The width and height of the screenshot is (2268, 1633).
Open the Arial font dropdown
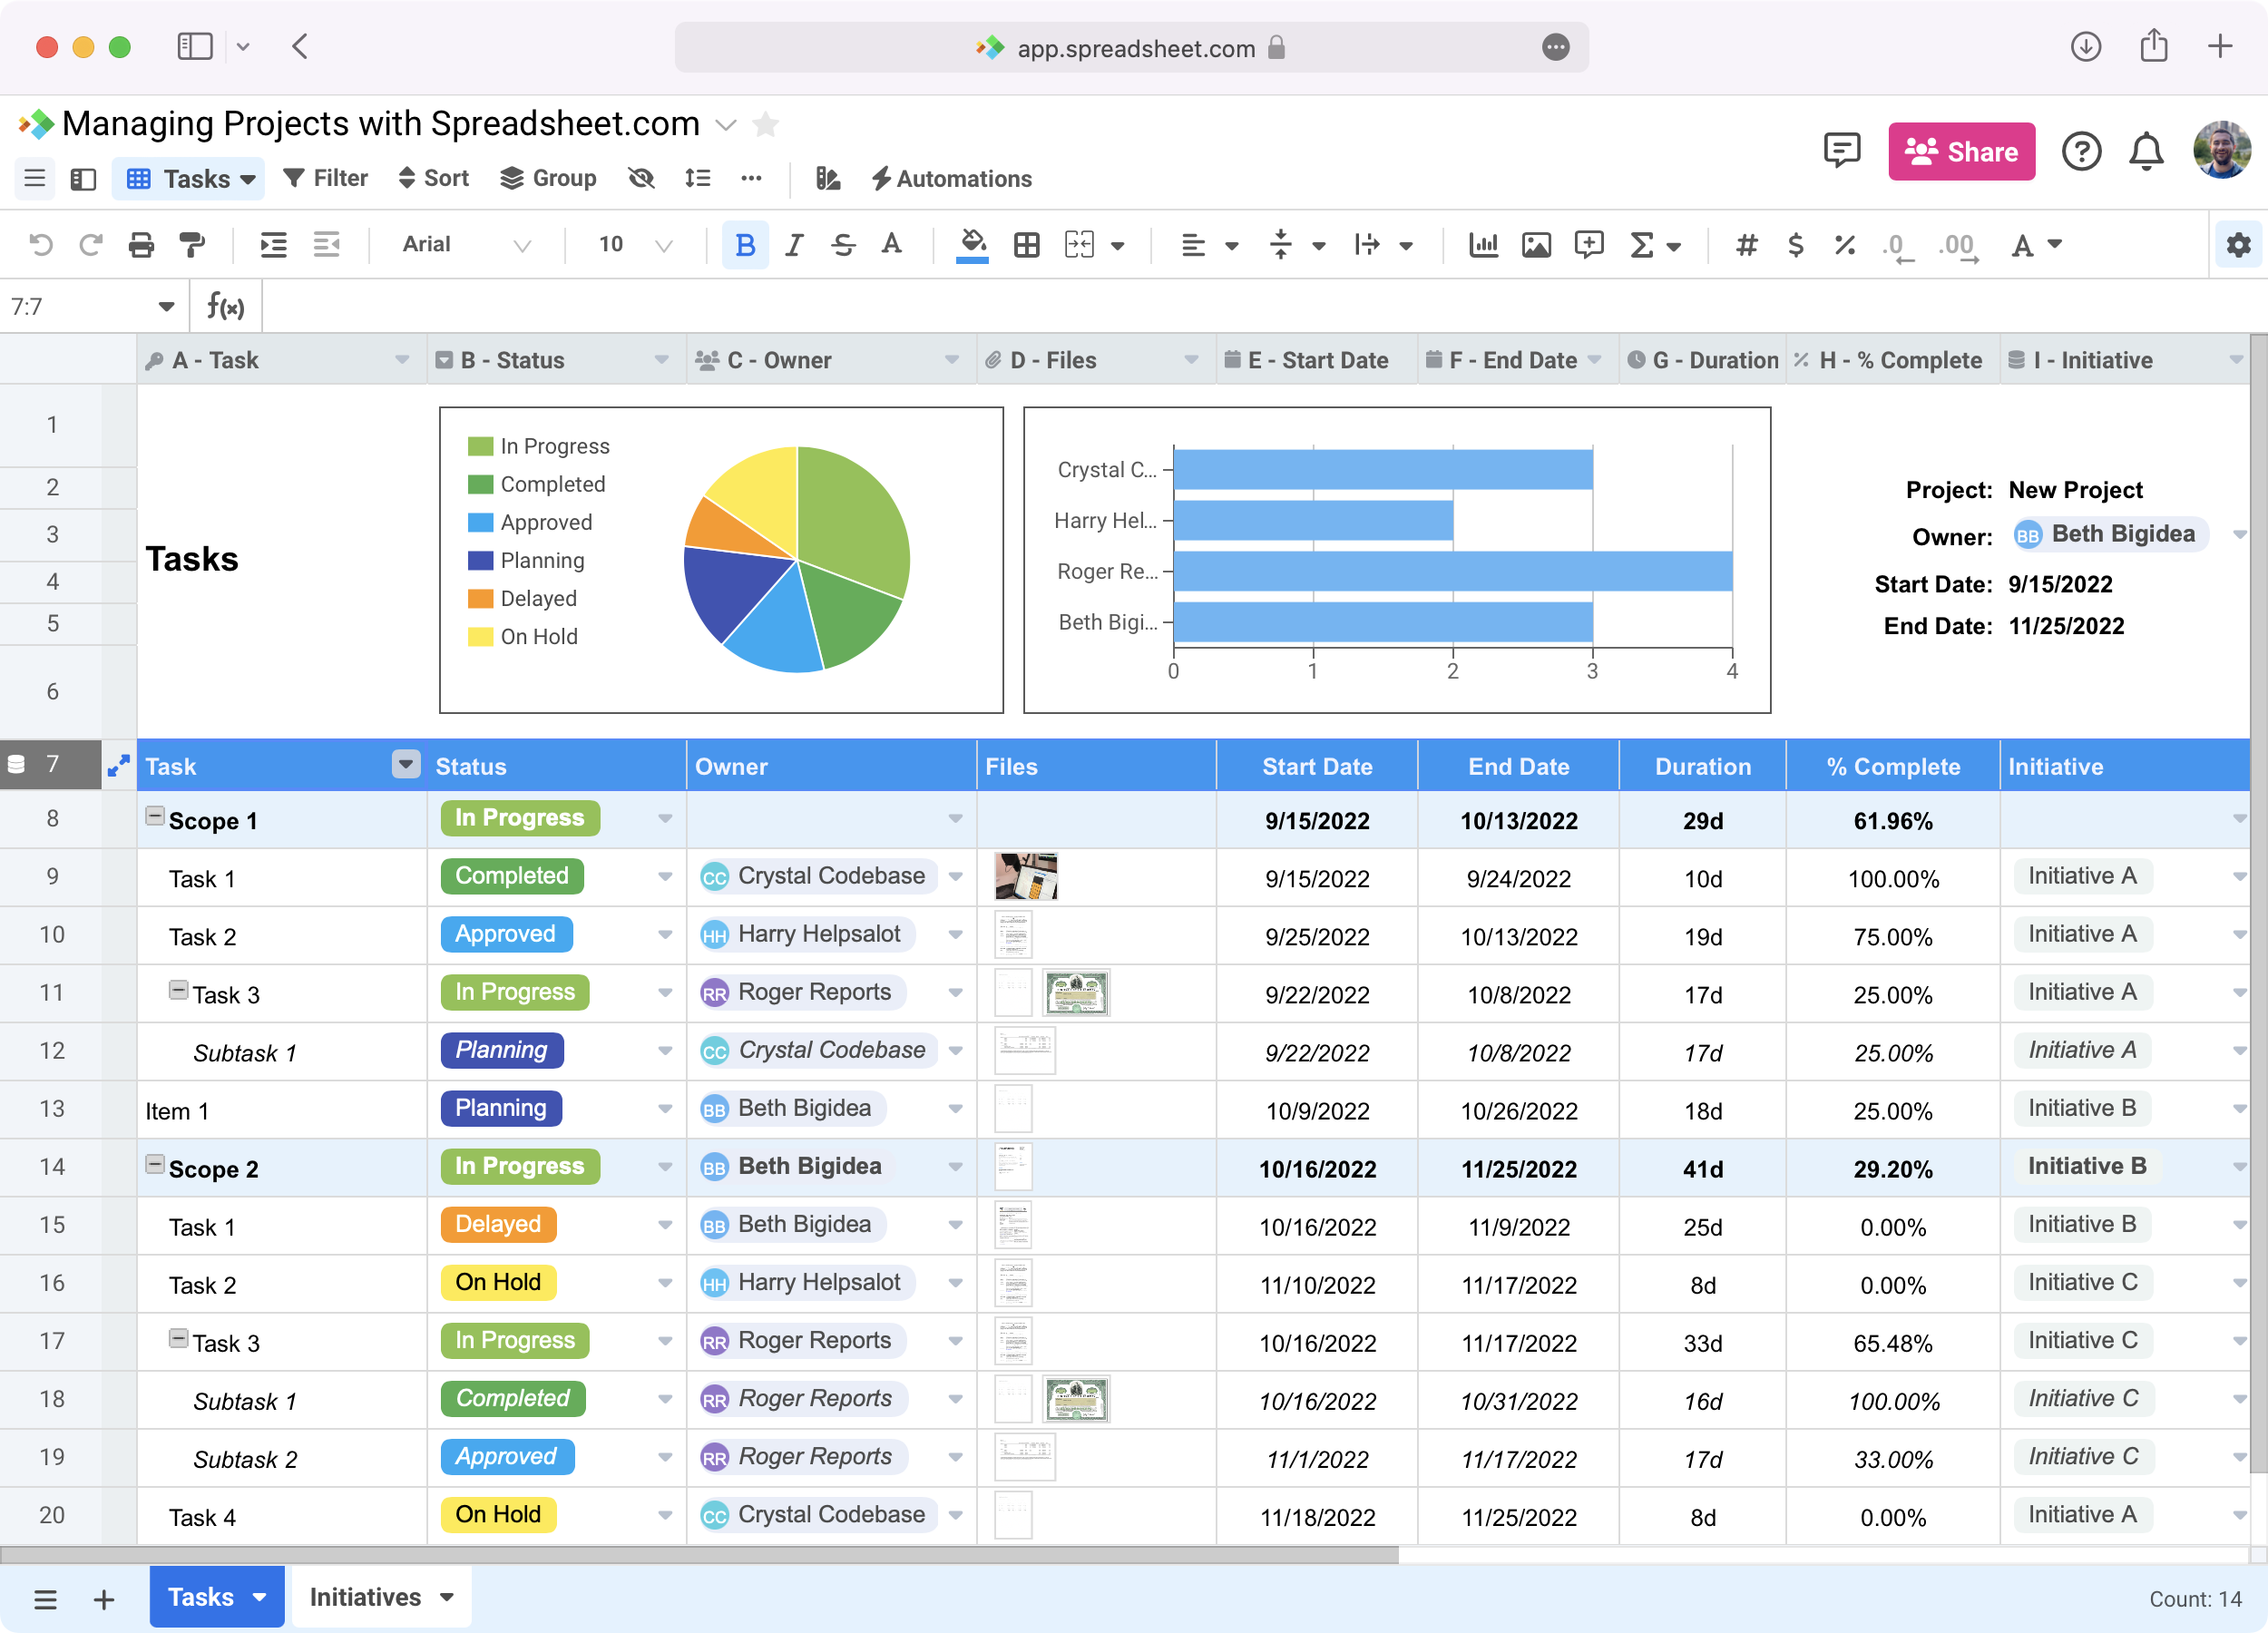pyautogui.click(x=465, y=245)
